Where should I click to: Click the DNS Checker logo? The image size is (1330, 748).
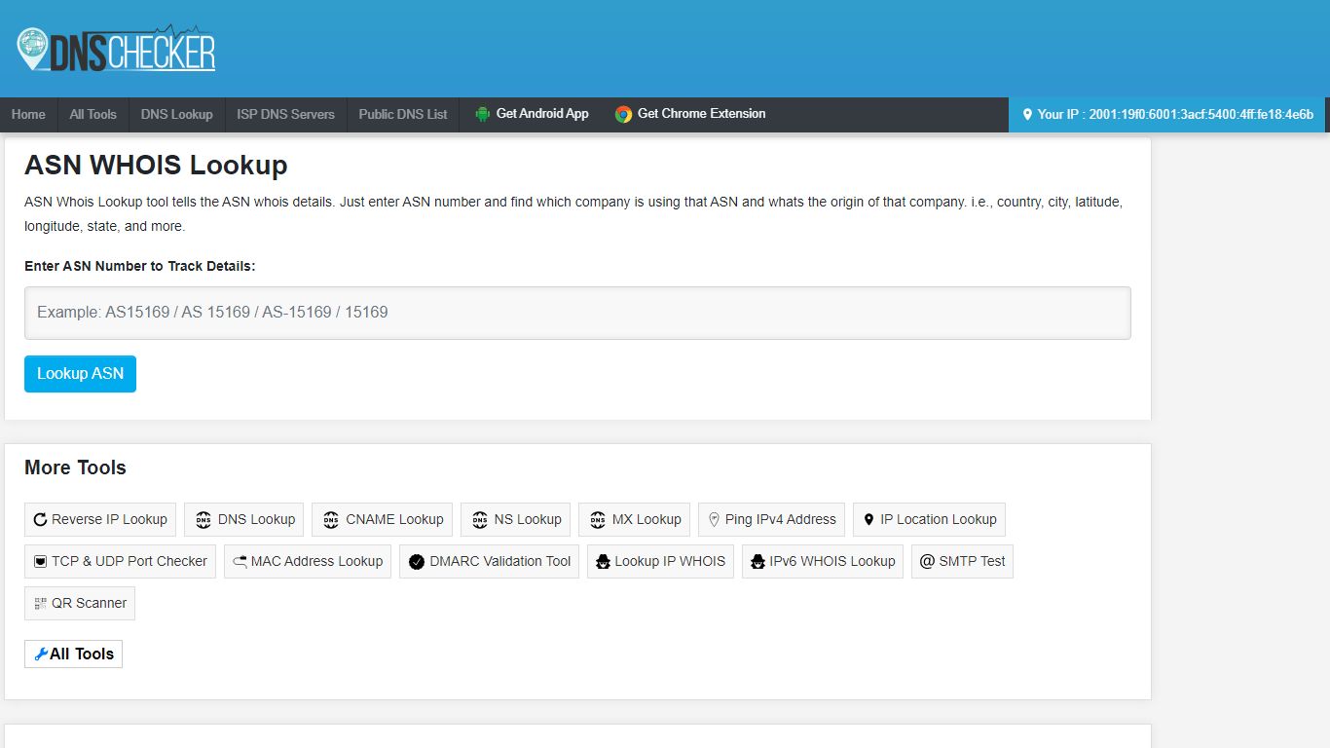tap(116, 49)
